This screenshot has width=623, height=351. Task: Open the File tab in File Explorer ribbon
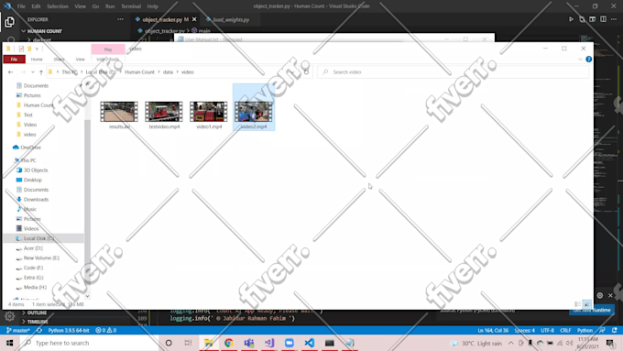point(14,59)
